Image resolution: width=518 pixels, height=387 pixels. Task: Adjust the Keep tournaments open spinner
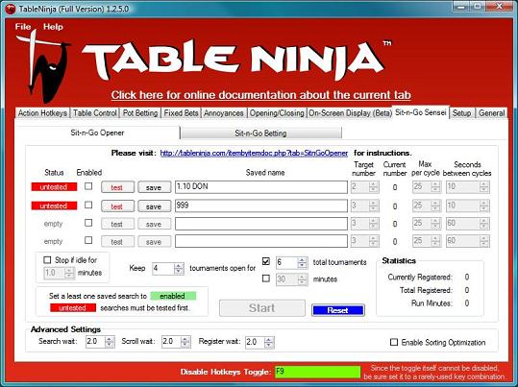pos(179,269)
